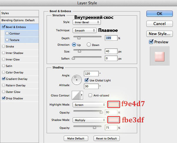Image resolution: width=177 pixels, height=143 pixels.
Task: Click the Angle field showing 120
Action: [91, 74]
